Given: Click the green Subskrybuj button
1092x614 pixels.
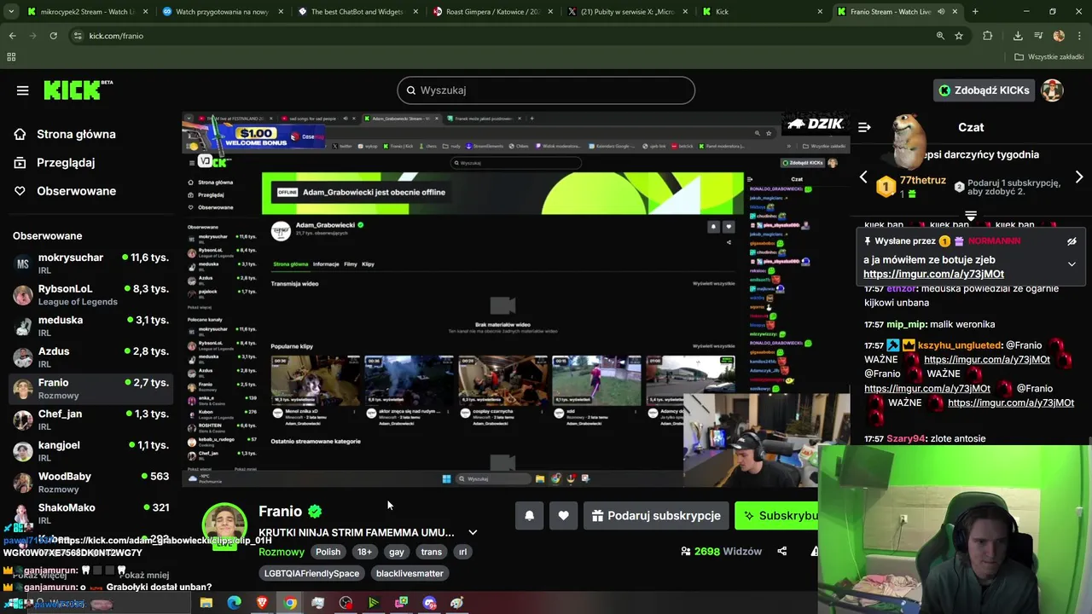Looking at the screenshot, I should [x=778, y=516].
